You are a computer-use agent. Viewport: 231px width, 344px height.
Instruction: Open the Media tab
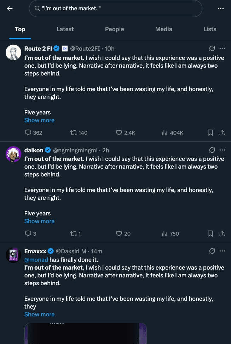(x=163, y=29)
